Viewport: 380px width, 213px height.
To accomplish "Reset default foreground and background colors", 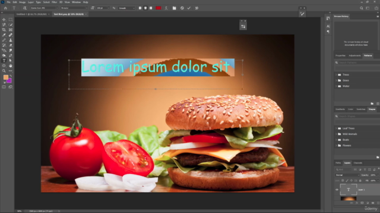I will (x=4, y=82).
